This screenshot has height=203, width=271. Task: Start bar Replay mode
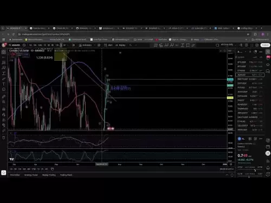point(120,45)
